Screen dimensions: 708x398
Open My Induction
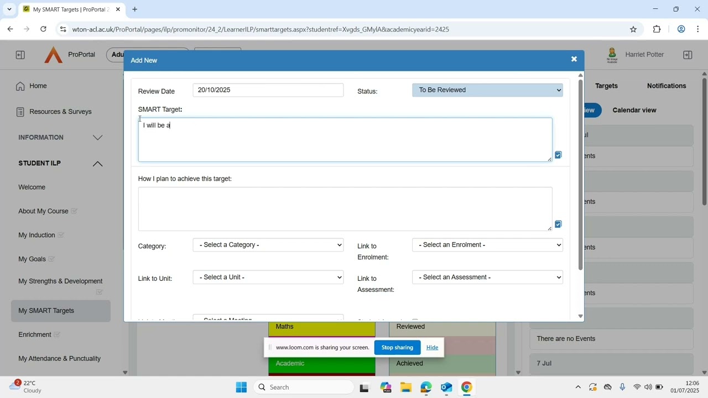tap(37, 235)
